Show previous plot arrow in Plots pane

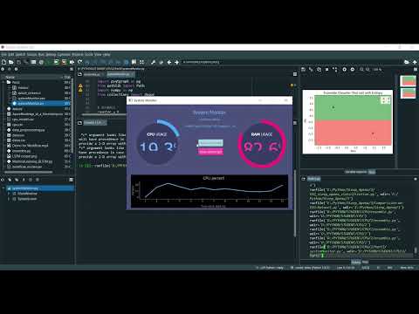[x=345, y=70]
